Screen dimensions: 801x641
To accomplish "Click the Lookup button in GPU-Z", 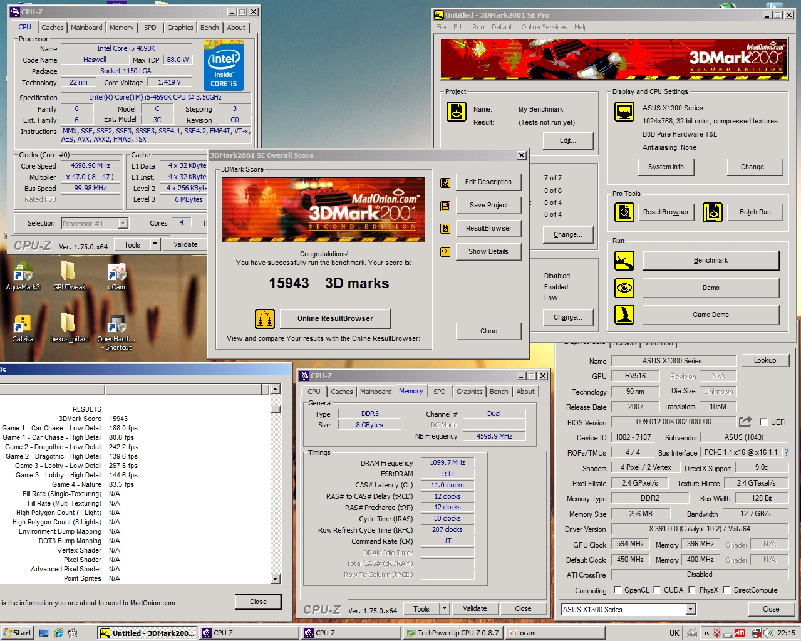I will point(765,361).
